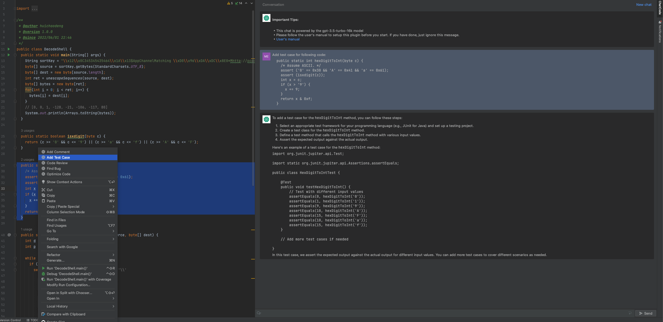Click the next highlighted error down arrow
663x322 pixels.
click(252, 3)
